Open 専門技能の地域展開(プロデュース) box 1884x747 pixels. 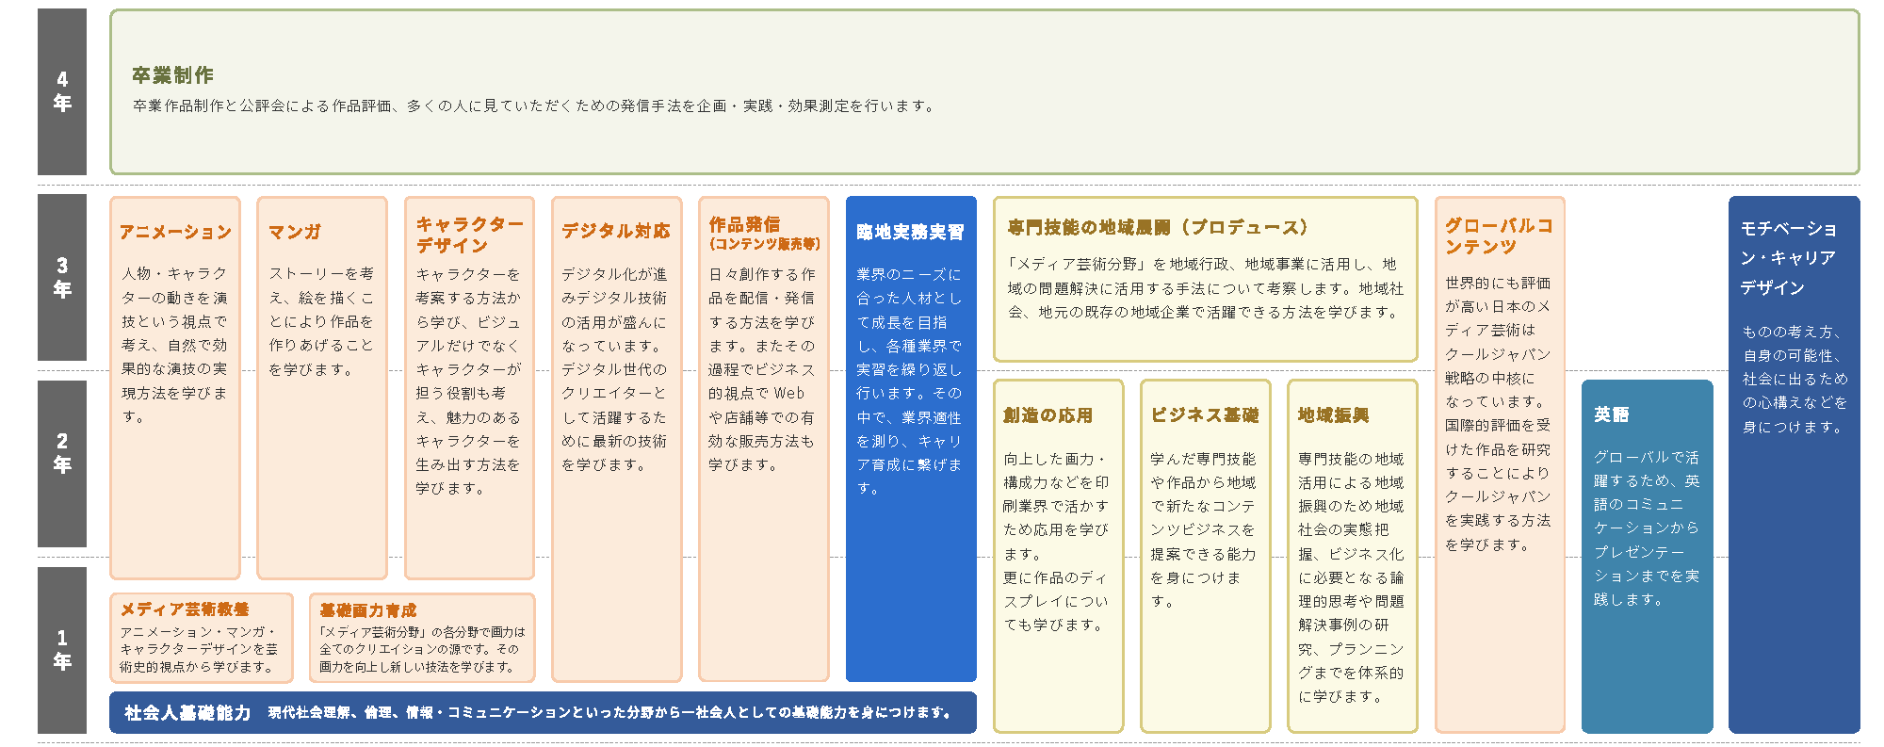[x=1205, y=279]
